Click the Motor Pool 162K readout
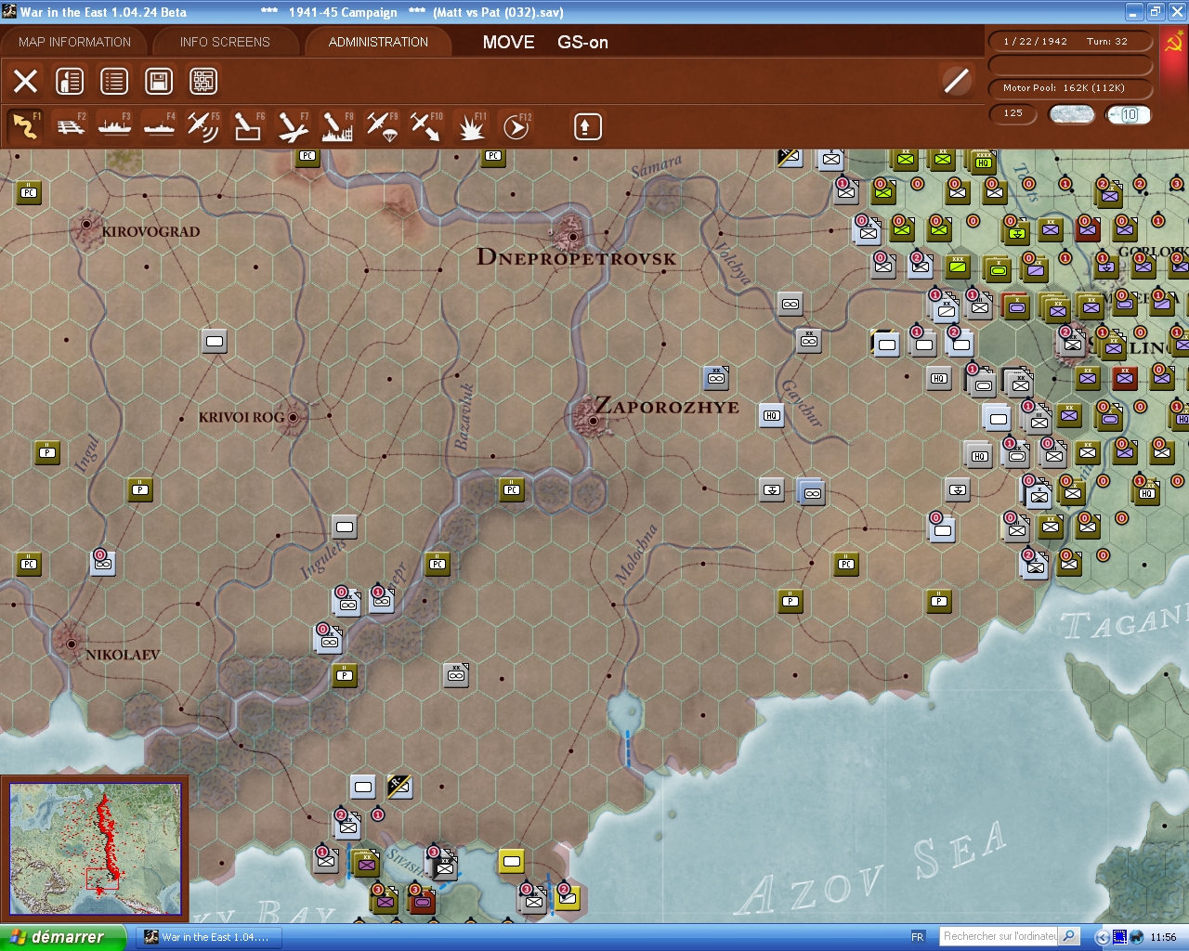This screenshot has height=951, width=1189. [x=1070, y=87]
